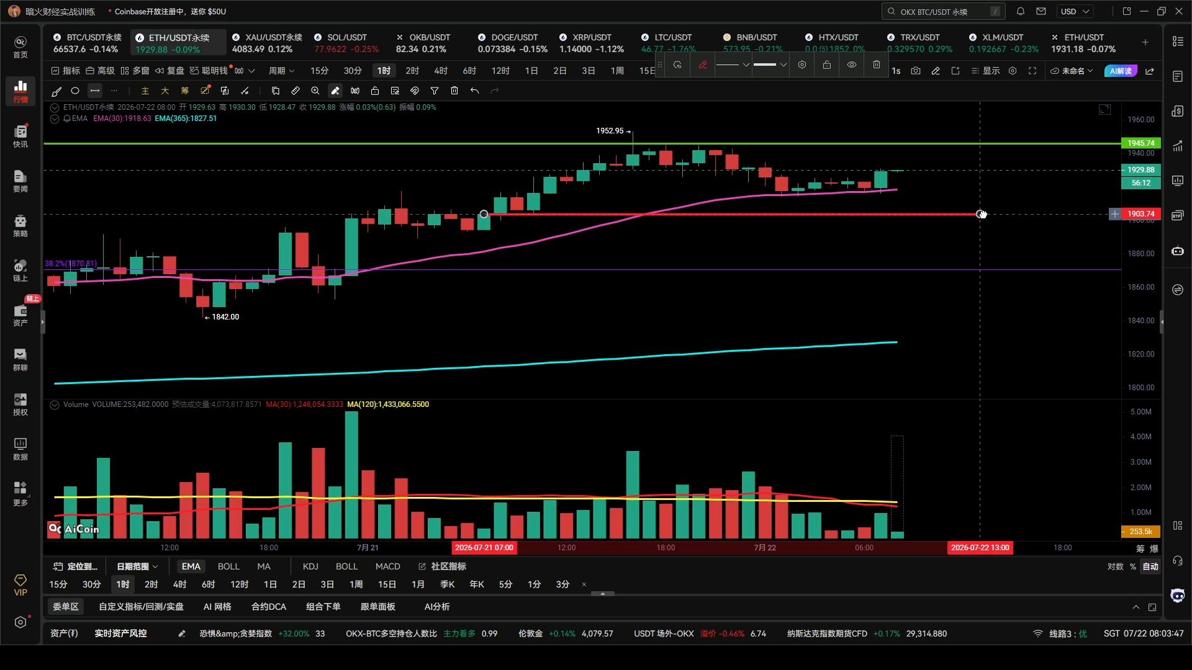
Task: Open the drawing filter funnel
Action: (x=435, y=91)
